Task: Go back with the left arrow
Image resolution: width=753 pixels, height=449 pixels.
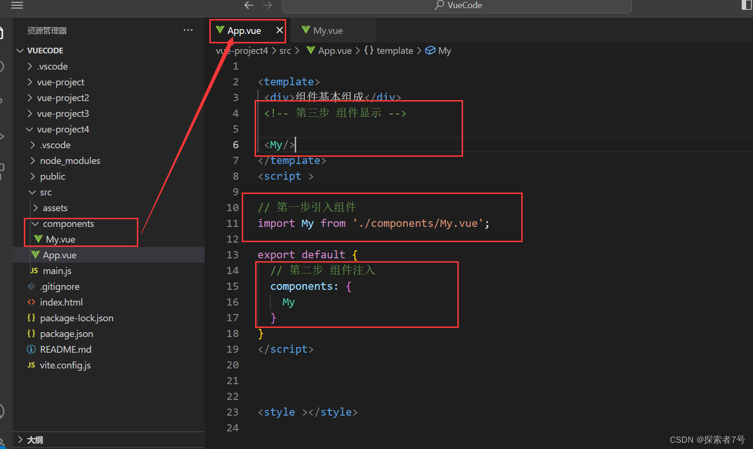Action: (x=248, y=5)
